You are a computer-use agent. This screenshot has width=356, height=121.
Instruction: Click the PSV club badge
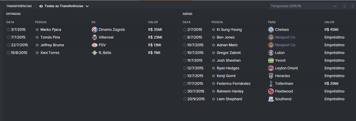click(95, 45)
